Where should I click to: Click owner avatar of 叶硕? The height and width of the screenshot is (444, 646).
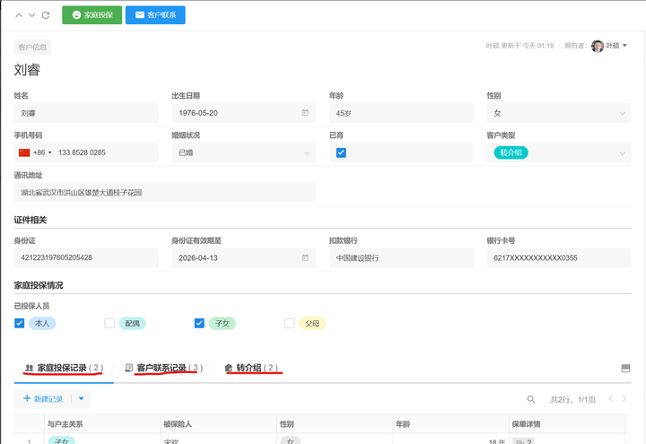pyautogui.click(x=598, y=46)
